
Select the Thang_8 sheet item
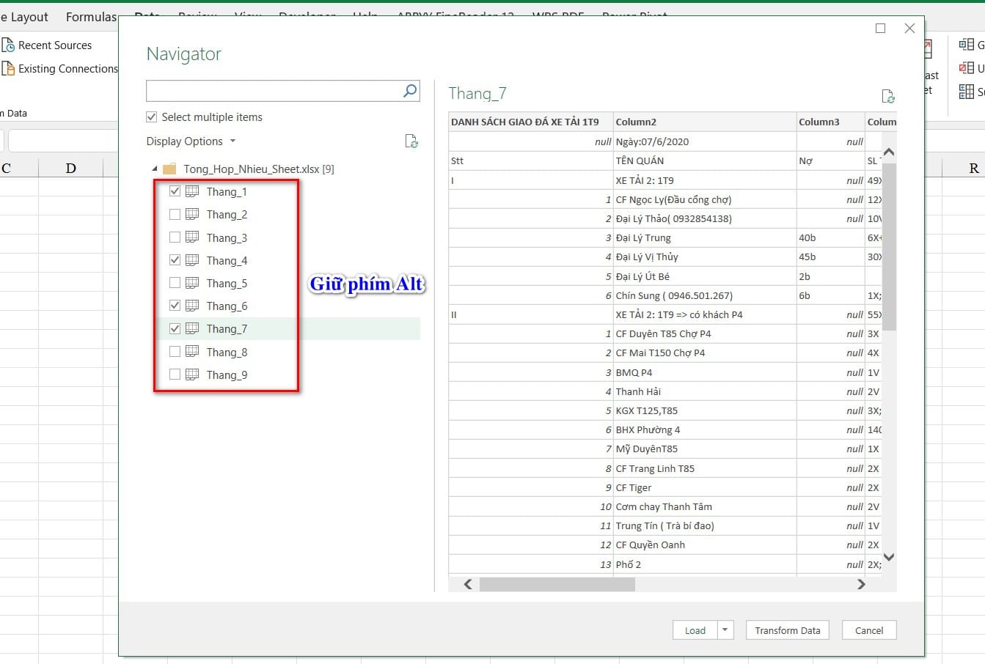[x=227, y=352]
